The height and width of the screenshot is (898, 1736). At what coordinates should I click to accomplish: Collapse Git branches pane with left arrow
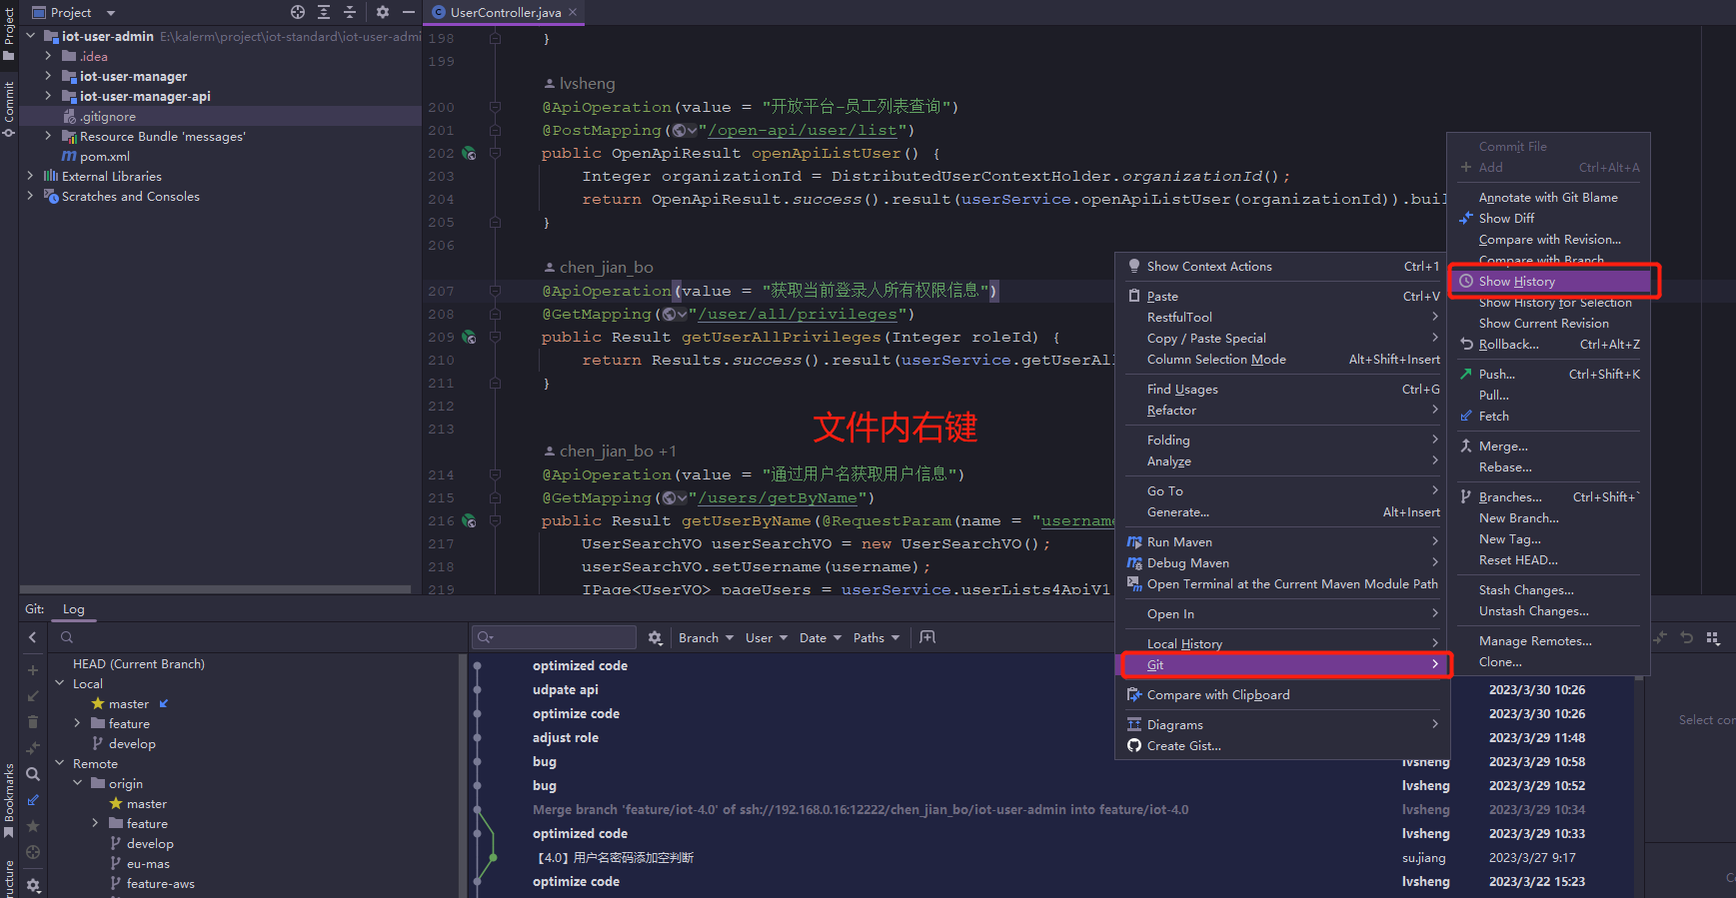(33, 637)
